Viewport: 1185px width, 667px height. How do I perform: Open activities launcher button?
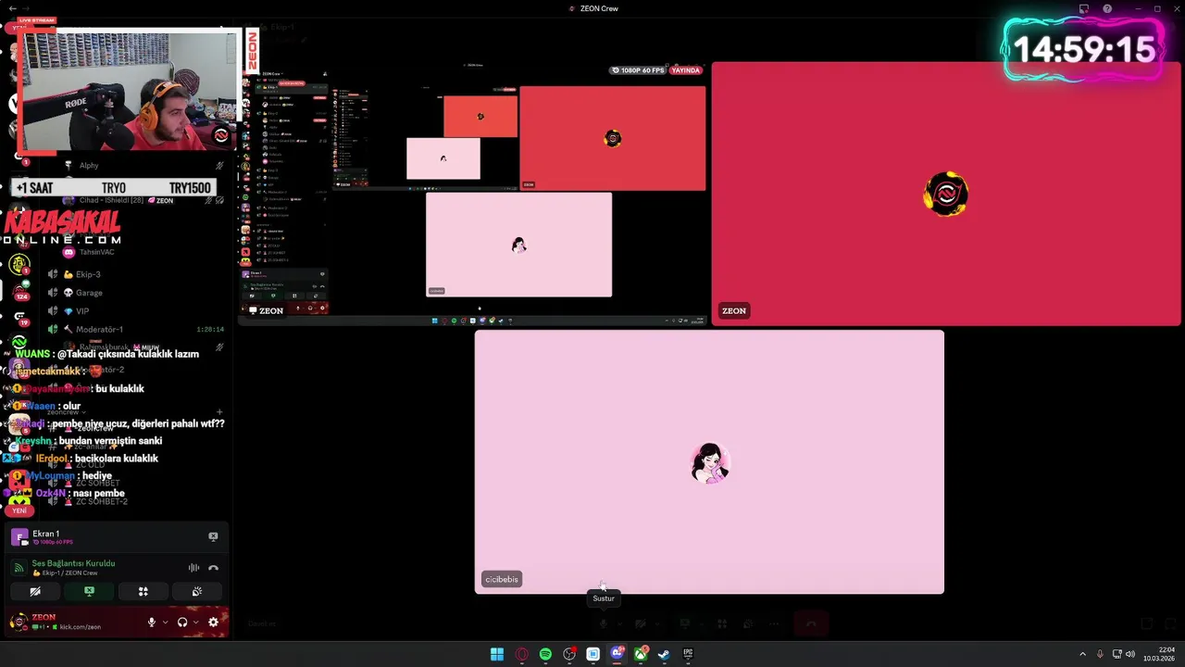pyautogui.click(x=143, y=591)
